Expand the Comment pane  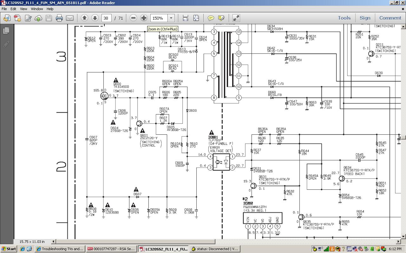click(x=390, y=18)
